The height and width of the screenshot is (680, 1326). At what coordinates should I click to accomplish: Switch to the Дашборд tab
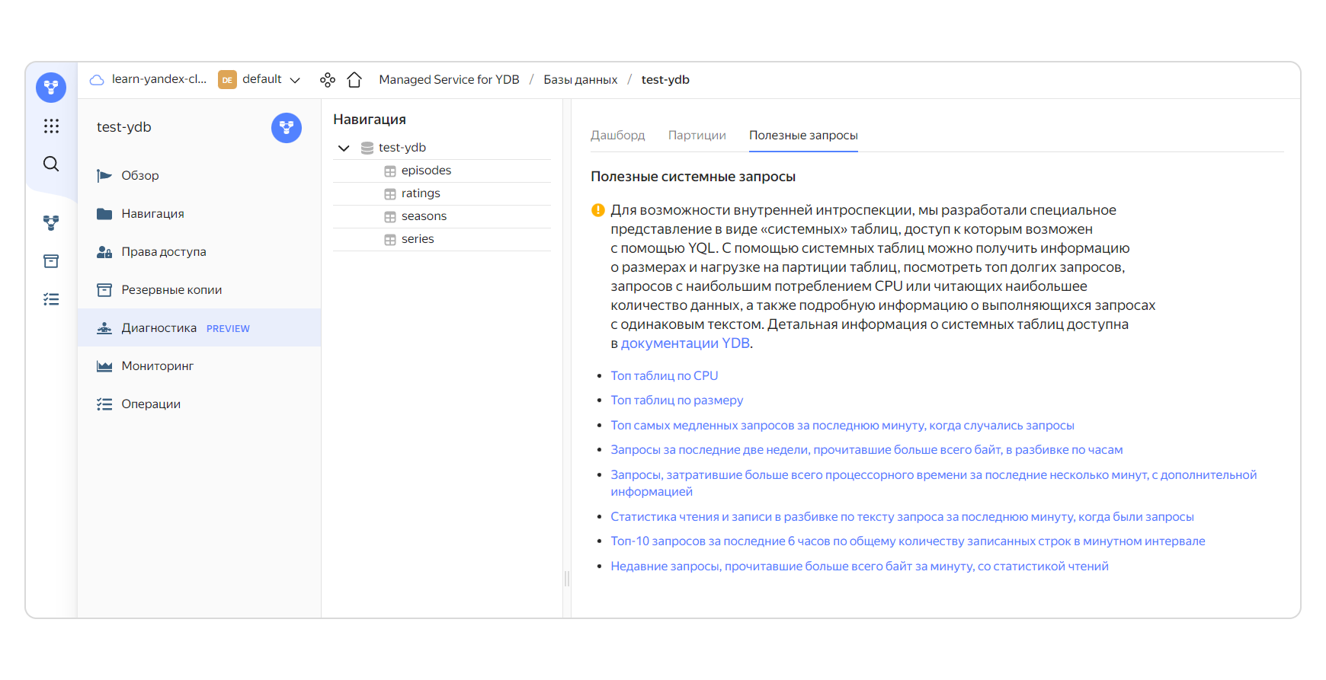(x=617, y=136)
